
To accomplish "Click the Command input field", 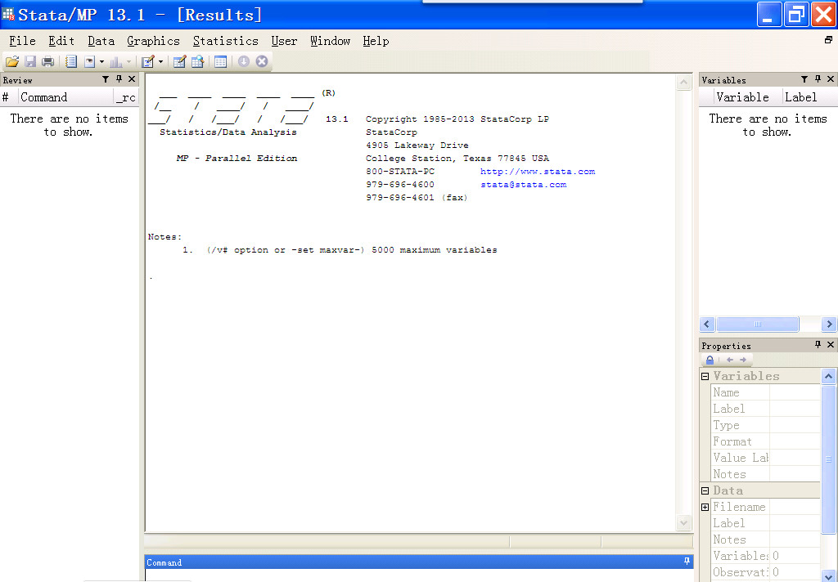I will (x=419, y=575).
